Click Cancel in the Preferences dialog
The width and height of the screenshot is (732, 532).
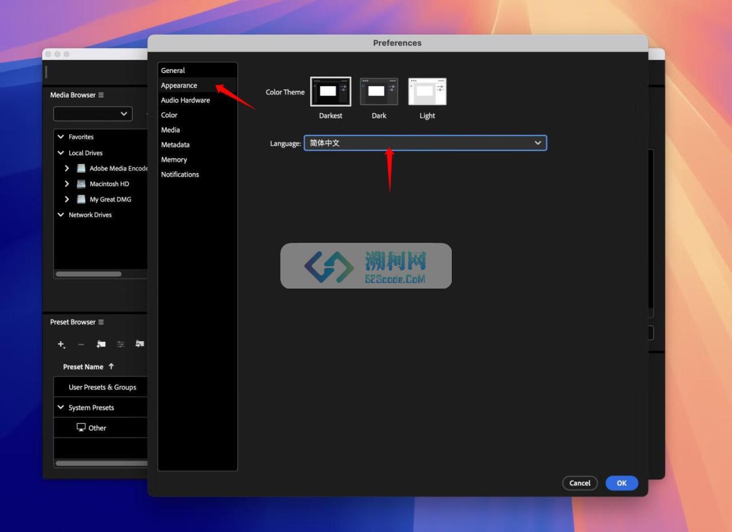coord(580,483)
